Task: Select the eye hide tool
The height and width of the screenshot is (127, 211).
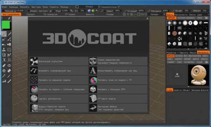Action: pos(9,66)
